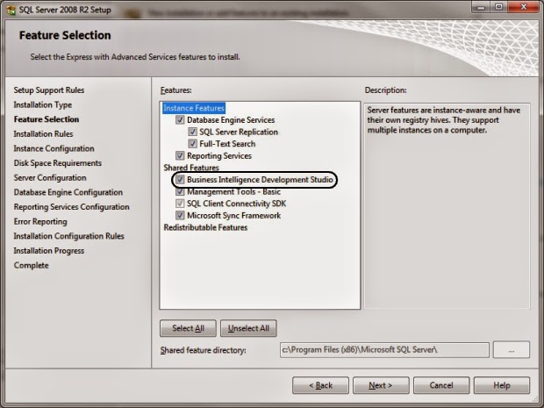Open Help for feature selection
Viewport: 544px width, 408px height.
tap(502, 385)
